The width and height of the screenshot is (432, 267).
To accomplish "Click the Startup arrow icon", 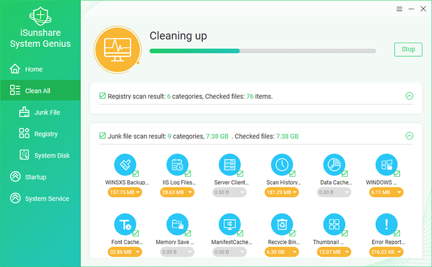I will click(x=15, y=176).
